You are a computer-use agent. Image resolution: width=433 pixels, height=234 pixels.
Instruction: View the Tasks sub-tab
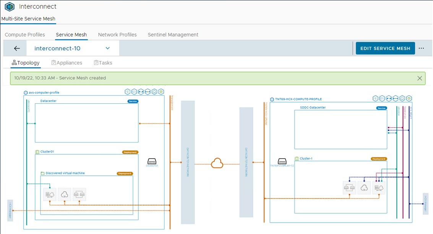pyautogui.click(x=103, y=63)
